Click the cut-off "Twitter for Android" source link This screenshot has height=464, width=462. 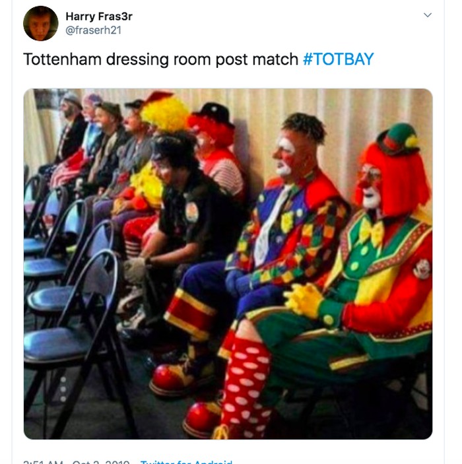point(187,461)
